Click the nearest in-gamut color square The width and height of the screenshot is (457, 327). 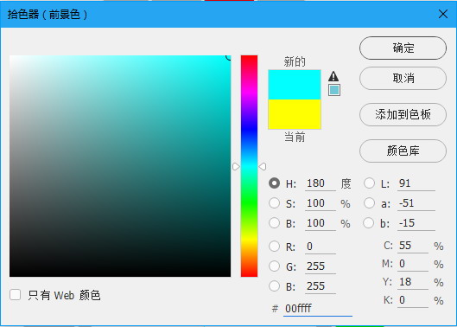pyautogui.click(x=334, y=90)
